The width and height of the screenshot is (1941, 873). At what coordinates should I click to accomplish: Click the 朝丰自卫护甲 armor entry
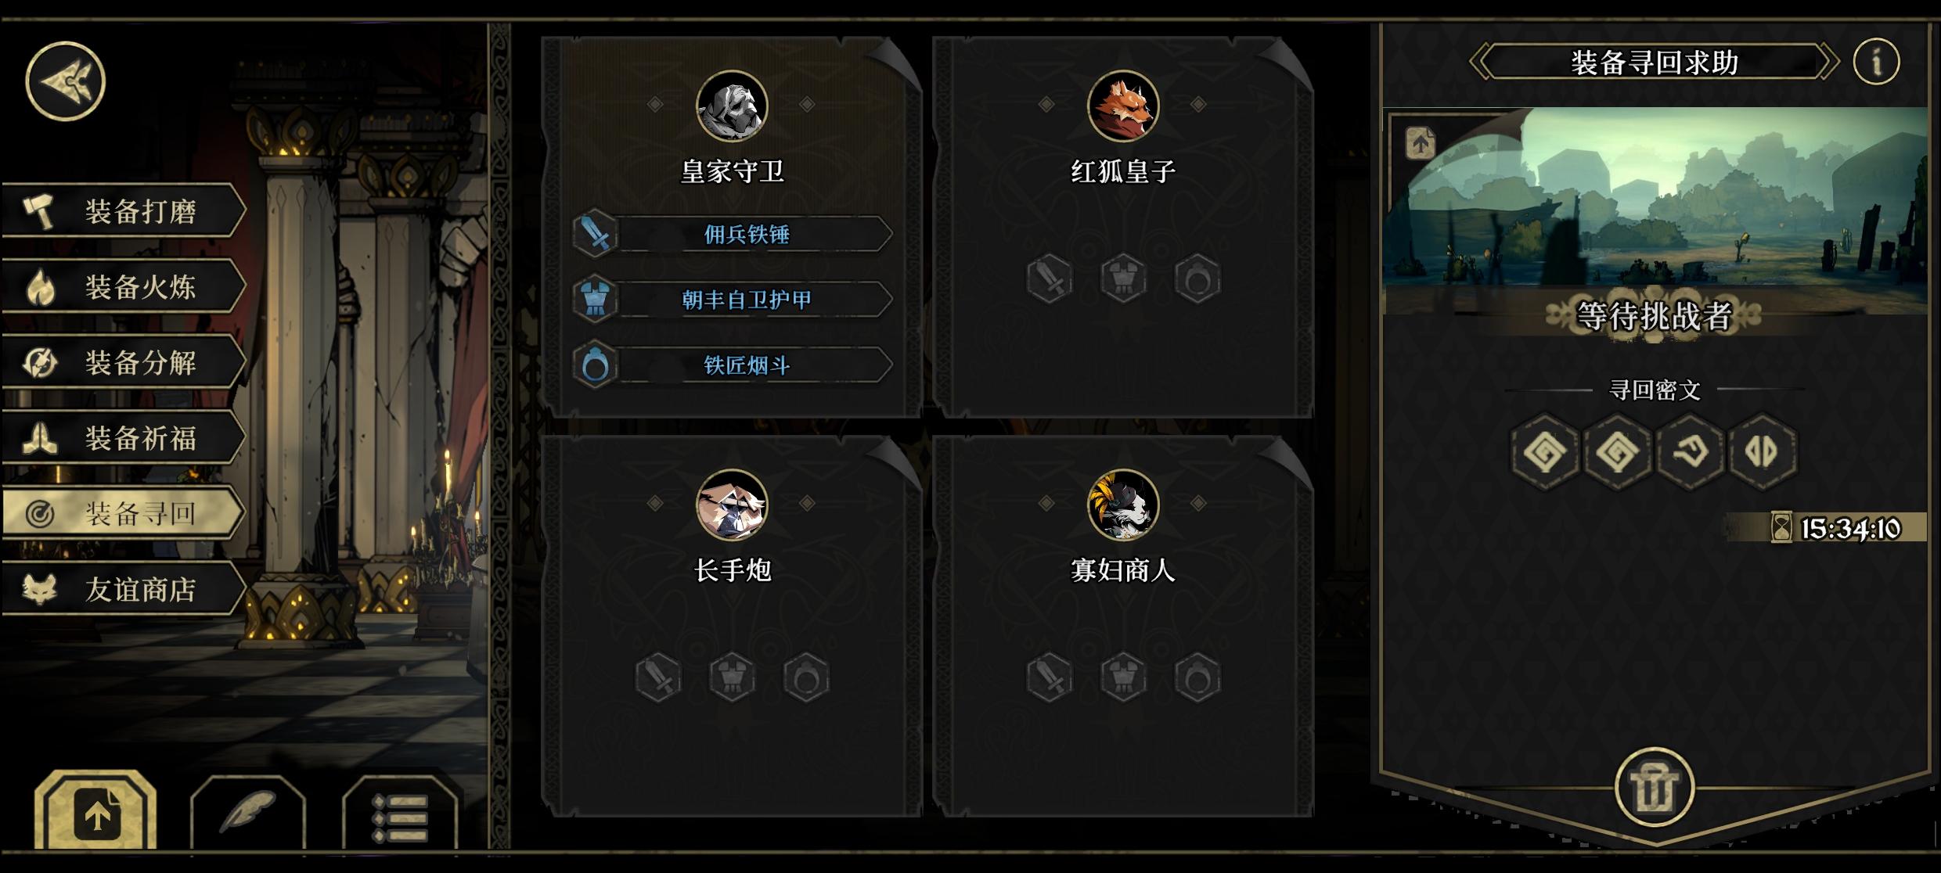(x=733, y=300)
